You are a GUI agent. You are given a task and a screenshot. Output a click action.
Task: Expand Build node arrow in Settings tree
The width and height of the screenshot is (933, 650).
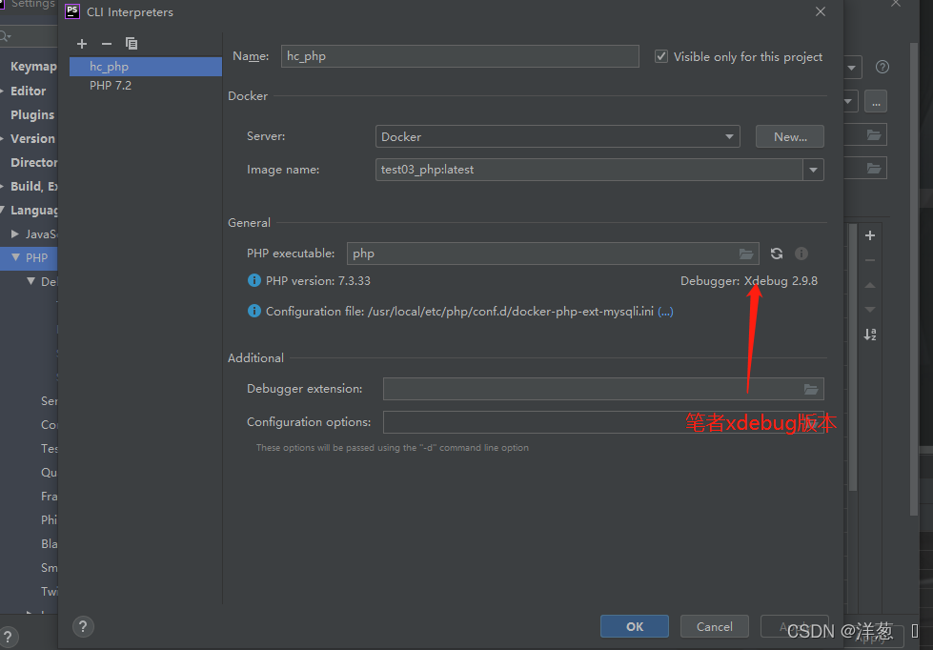(x=3, y=186)
